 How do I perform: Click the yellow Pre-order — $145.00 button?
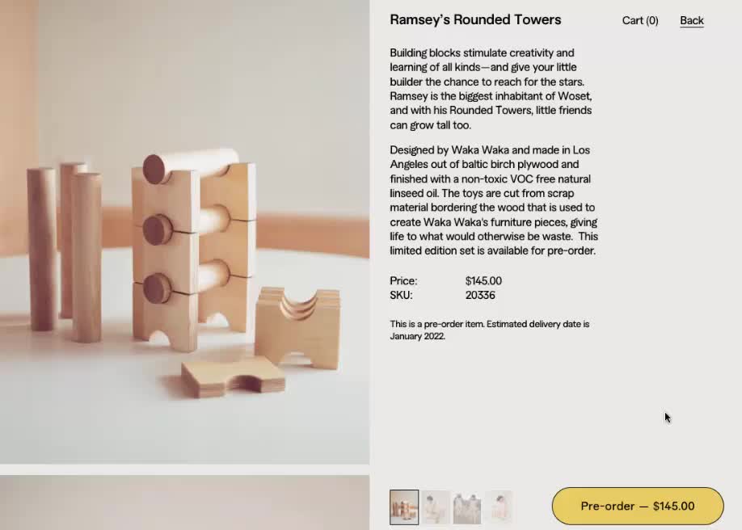click(x=638, y=506)
